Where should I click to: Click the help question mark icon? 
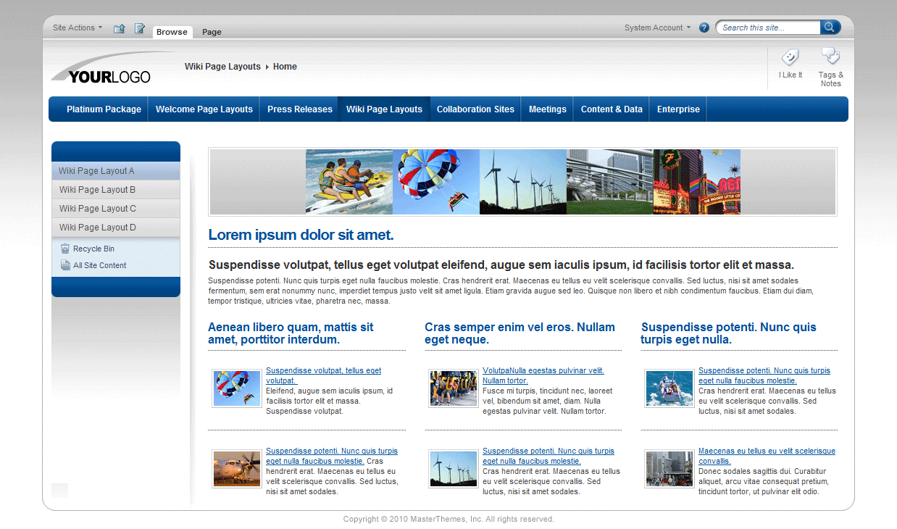click(x=704, y=27)
